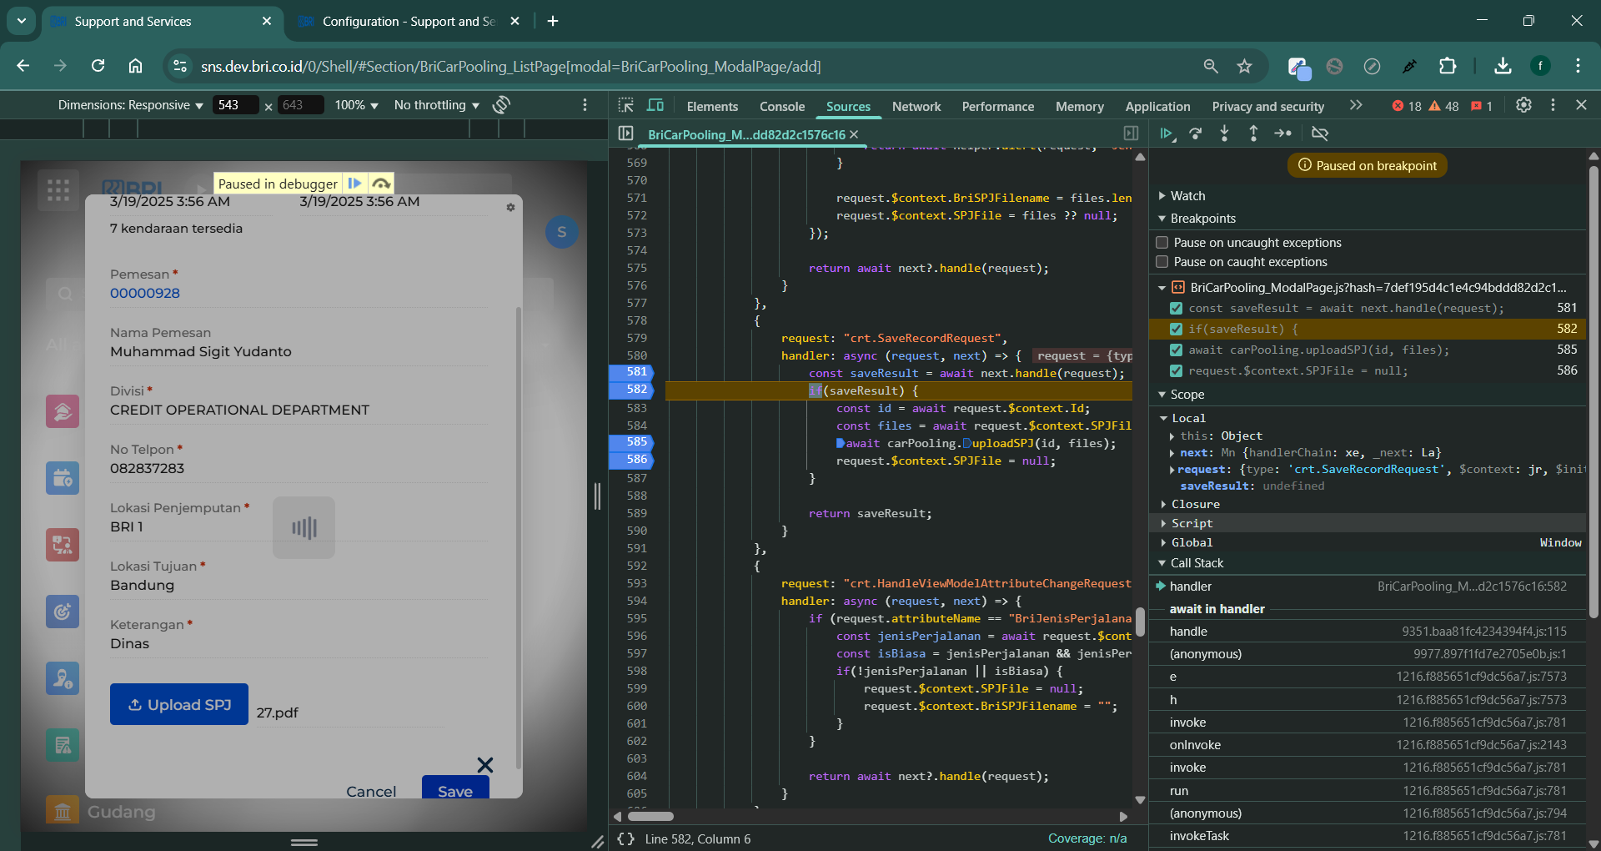
Task: Toggle the Sources navigator sidebar
Action: point(625,133)
